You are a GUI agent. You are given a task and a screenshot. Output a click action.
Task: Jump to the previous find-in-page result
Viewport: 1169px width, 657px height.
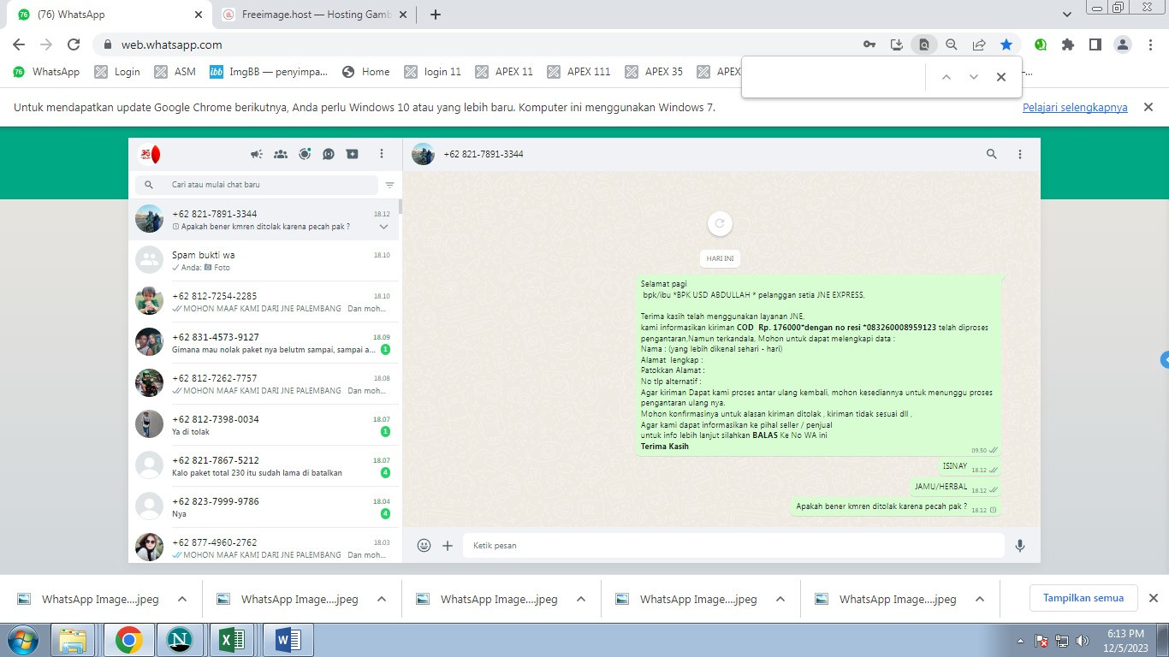(946, 77)
